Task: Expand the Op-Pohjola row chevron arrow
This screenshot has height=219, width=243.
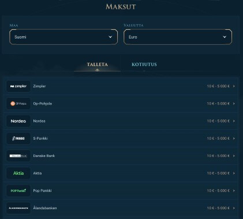Action: (234, 103)
